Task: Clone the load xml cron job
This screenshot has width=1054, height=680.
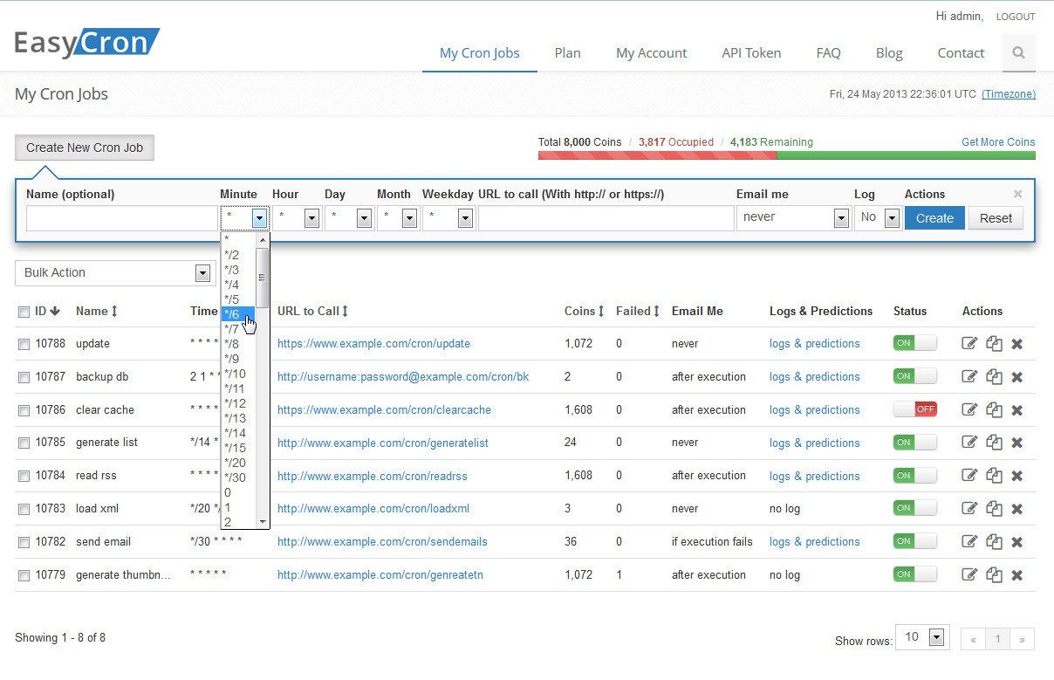Action: point(994,508)
